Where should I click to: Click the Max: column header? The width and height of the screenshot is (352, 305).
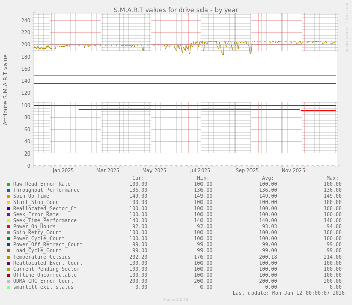[x=332, y=178]
